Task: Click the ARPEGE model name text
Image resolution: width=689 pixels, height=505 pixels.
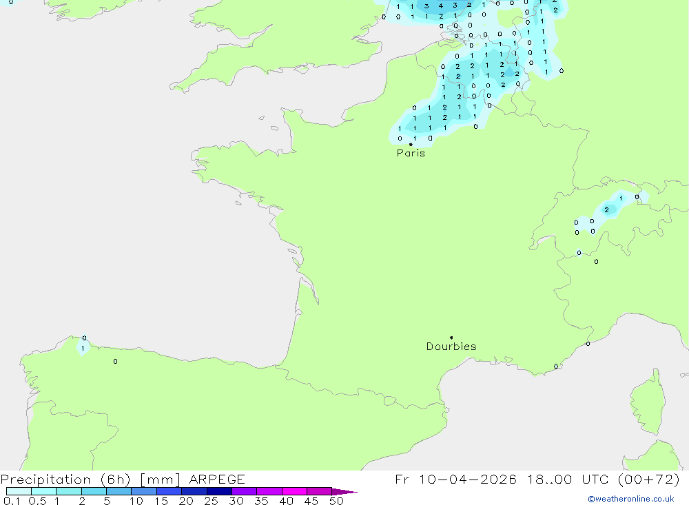Action: [x=217, y=479]
